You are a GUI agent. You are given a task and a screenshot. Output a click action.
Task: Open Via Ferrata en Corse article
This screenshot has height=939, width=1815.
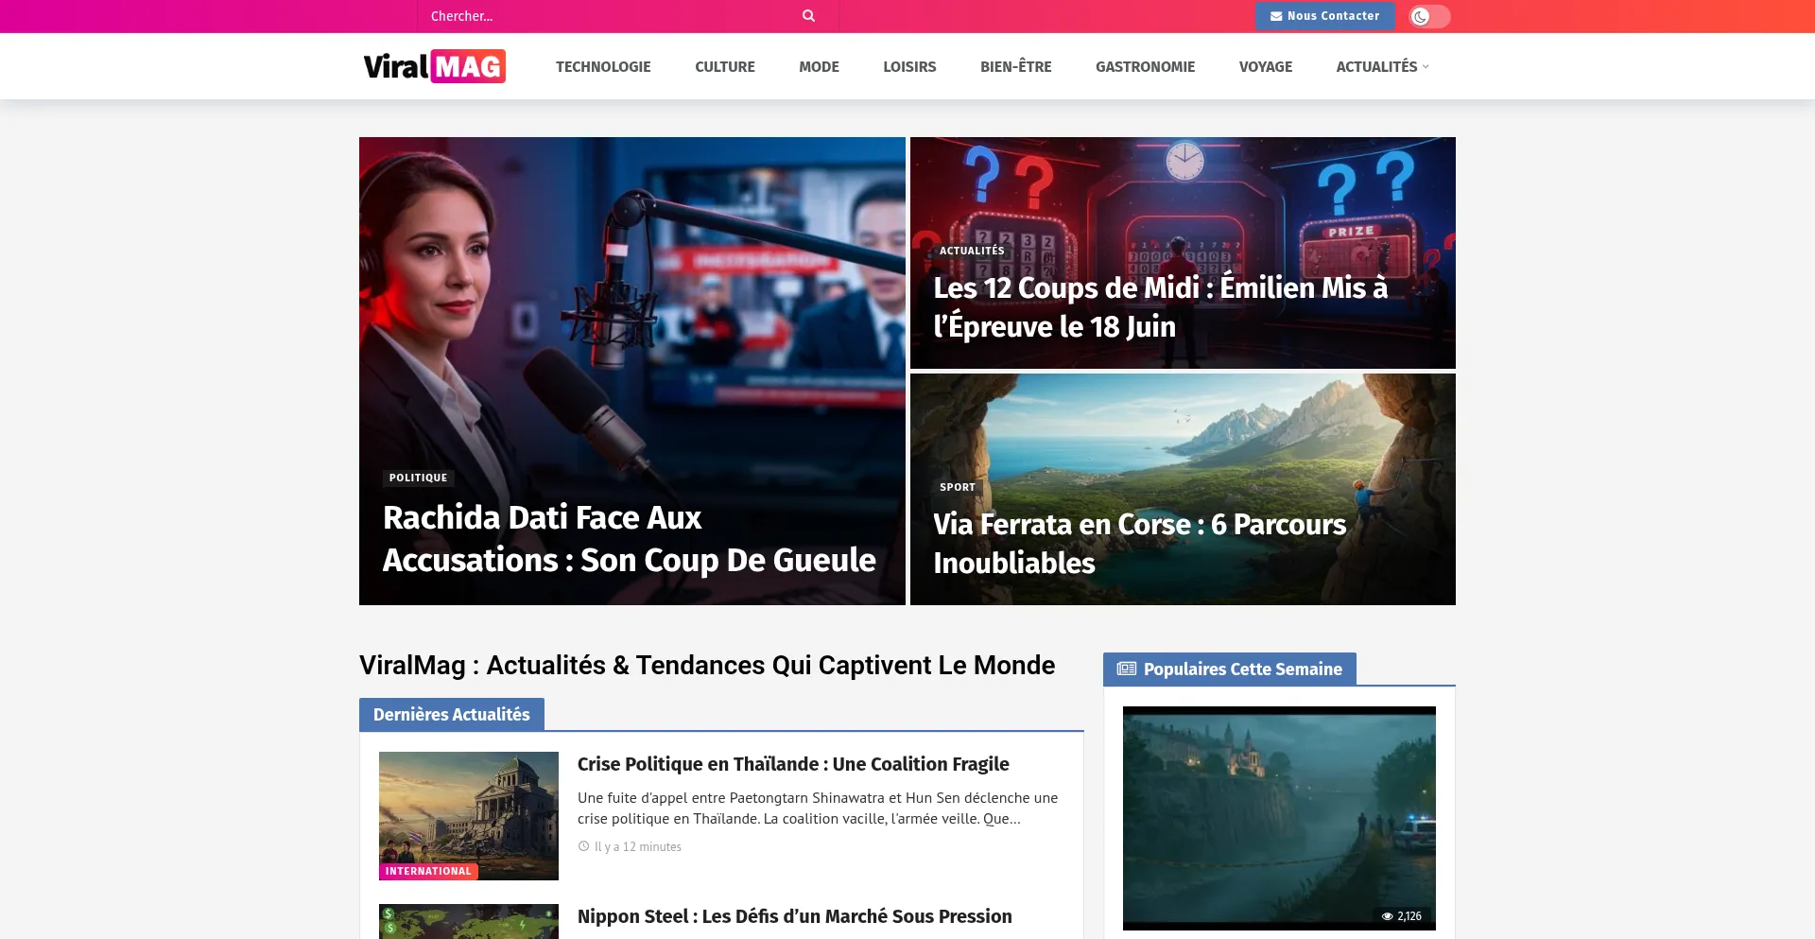pyautogui.click(x=1139, y=543)
